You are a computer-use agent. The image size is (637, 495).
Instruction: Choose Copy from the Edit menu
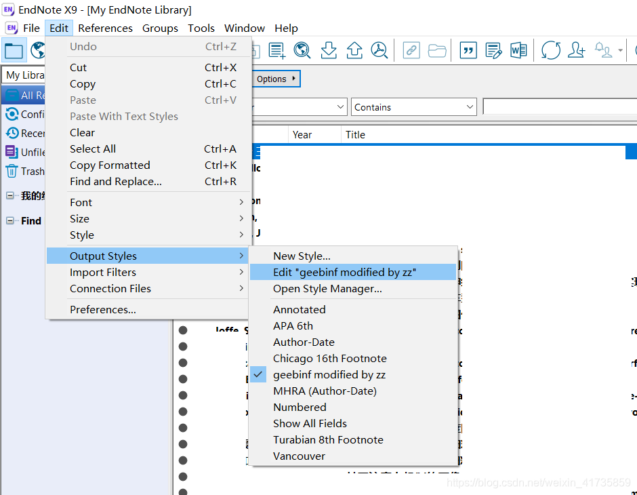[x=148, y=83]
